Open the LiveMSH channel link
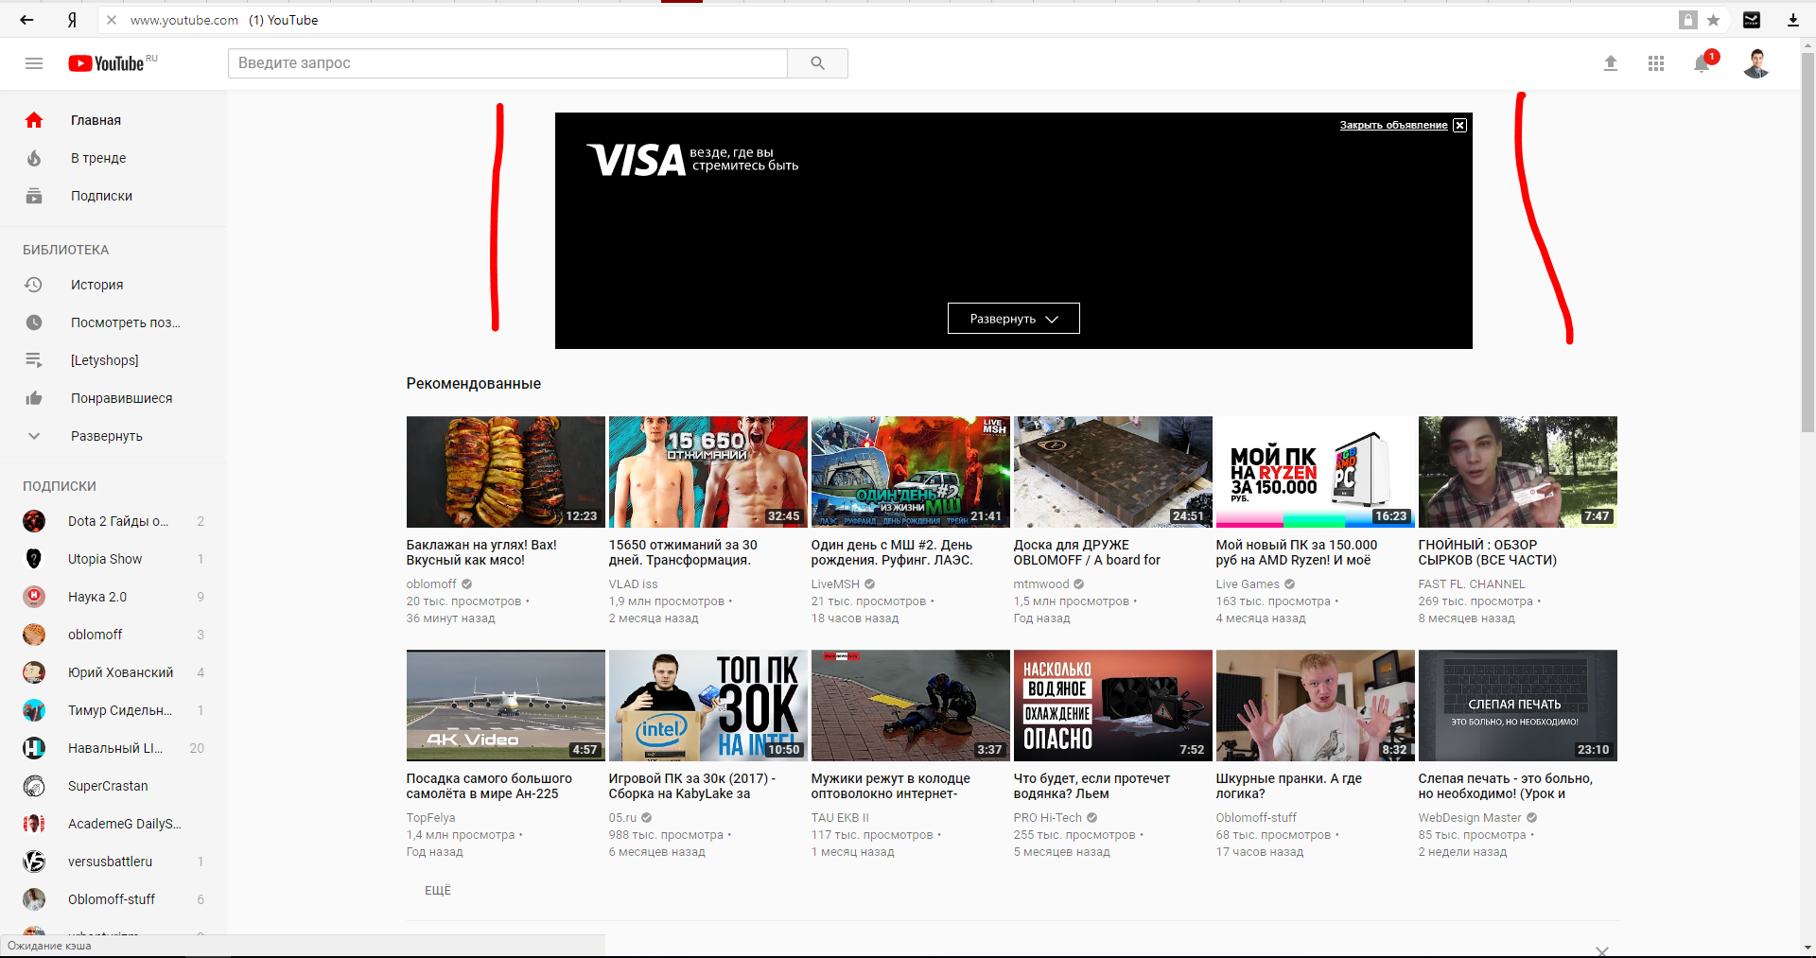This screenshot has height=958, width=1816. point(835,584)
